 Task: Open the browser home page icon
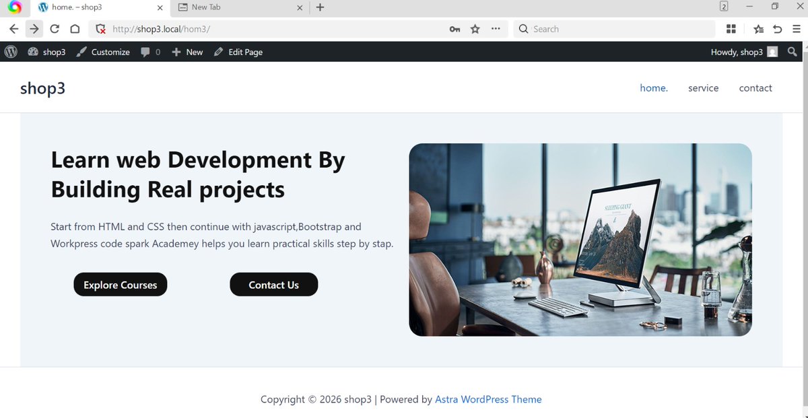(x=75, y=29)
